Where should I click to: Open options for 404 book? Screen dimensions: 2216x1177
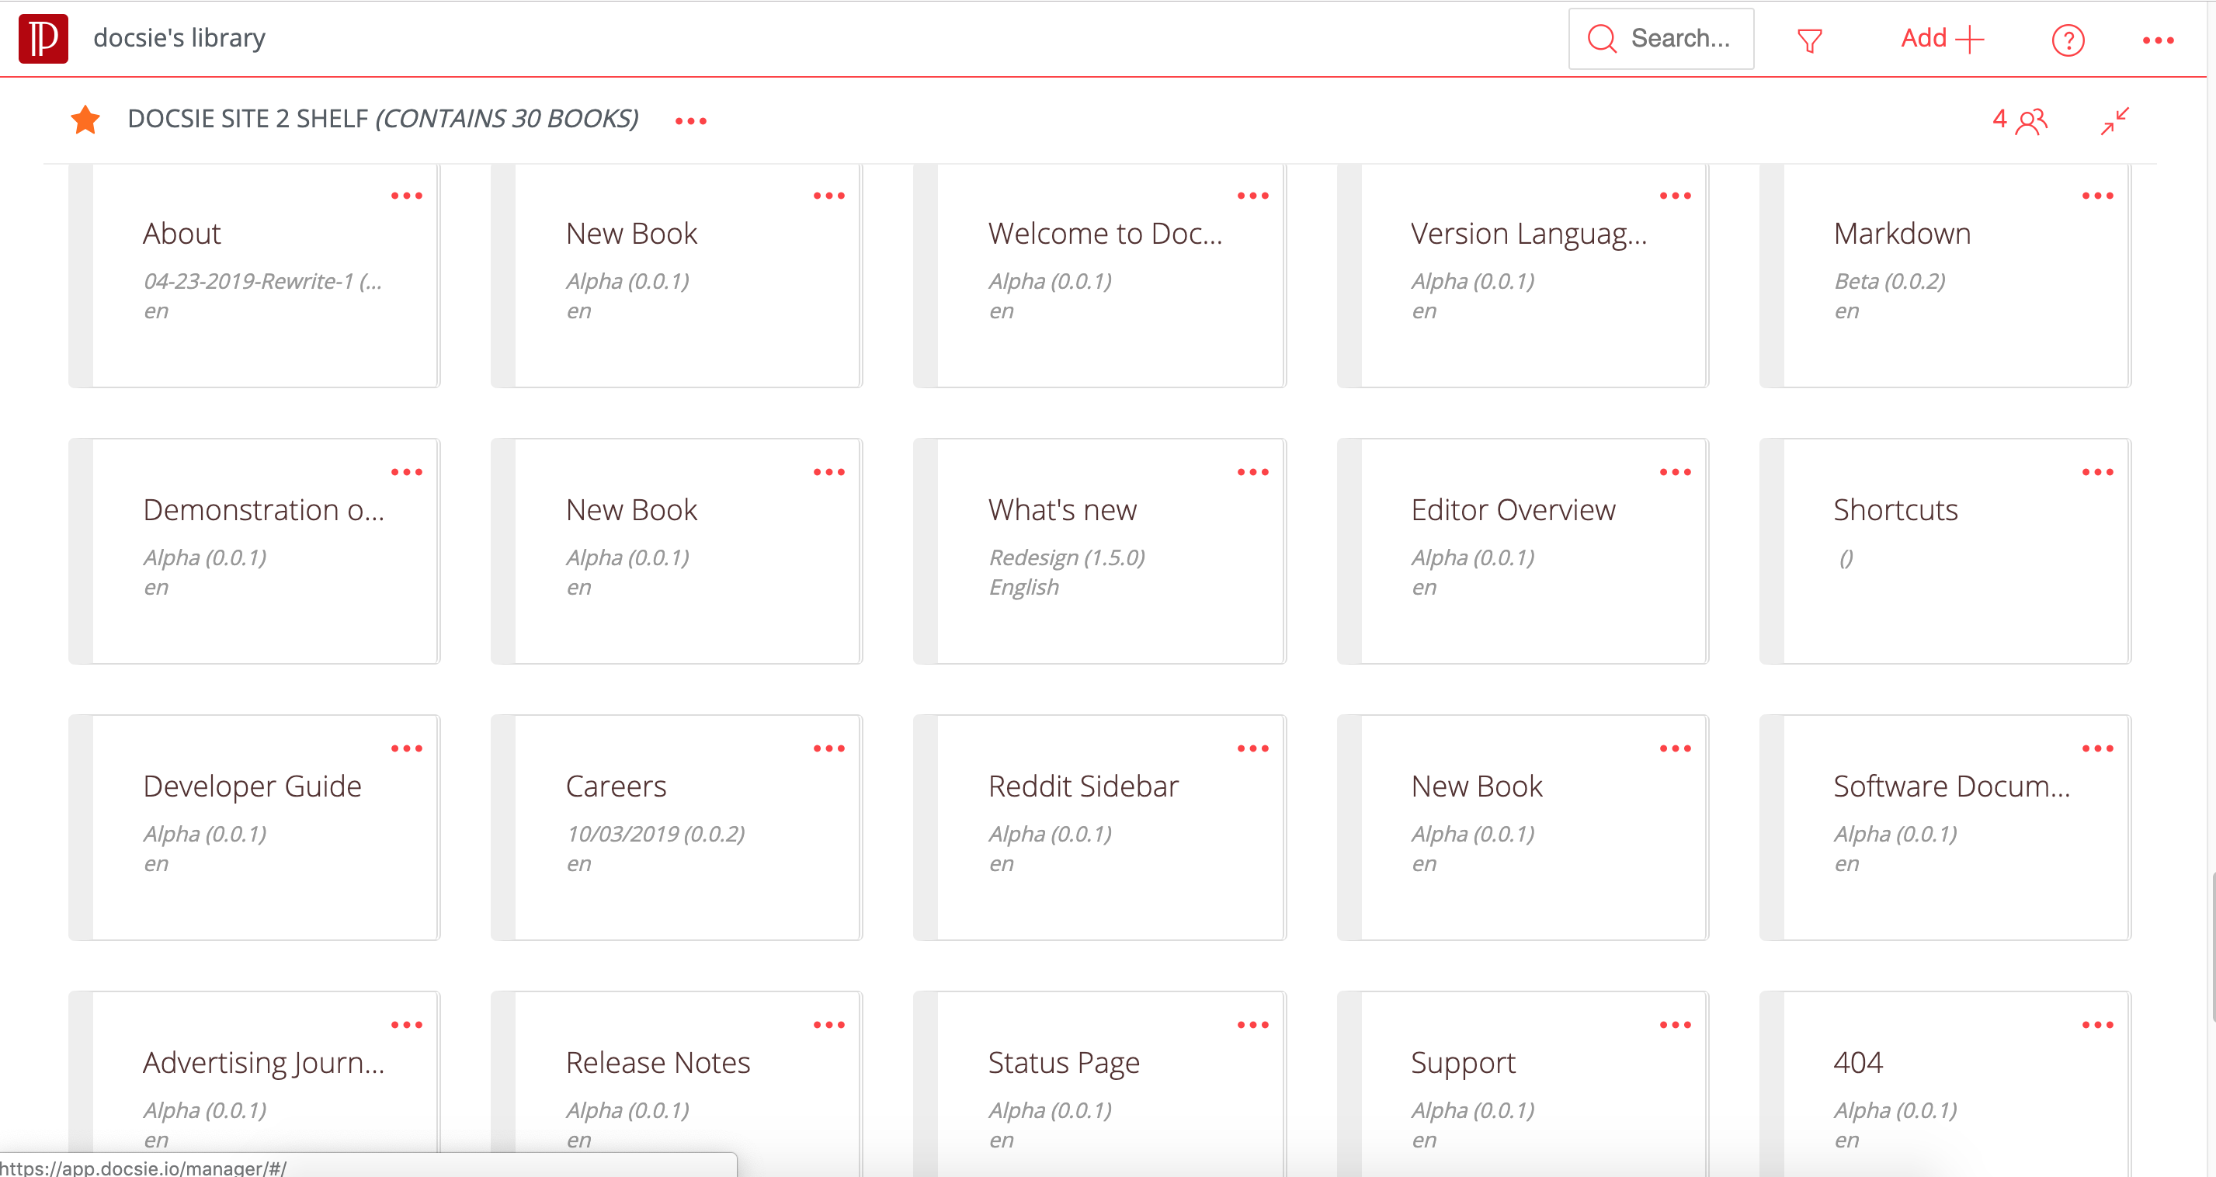point(2097,1025)
